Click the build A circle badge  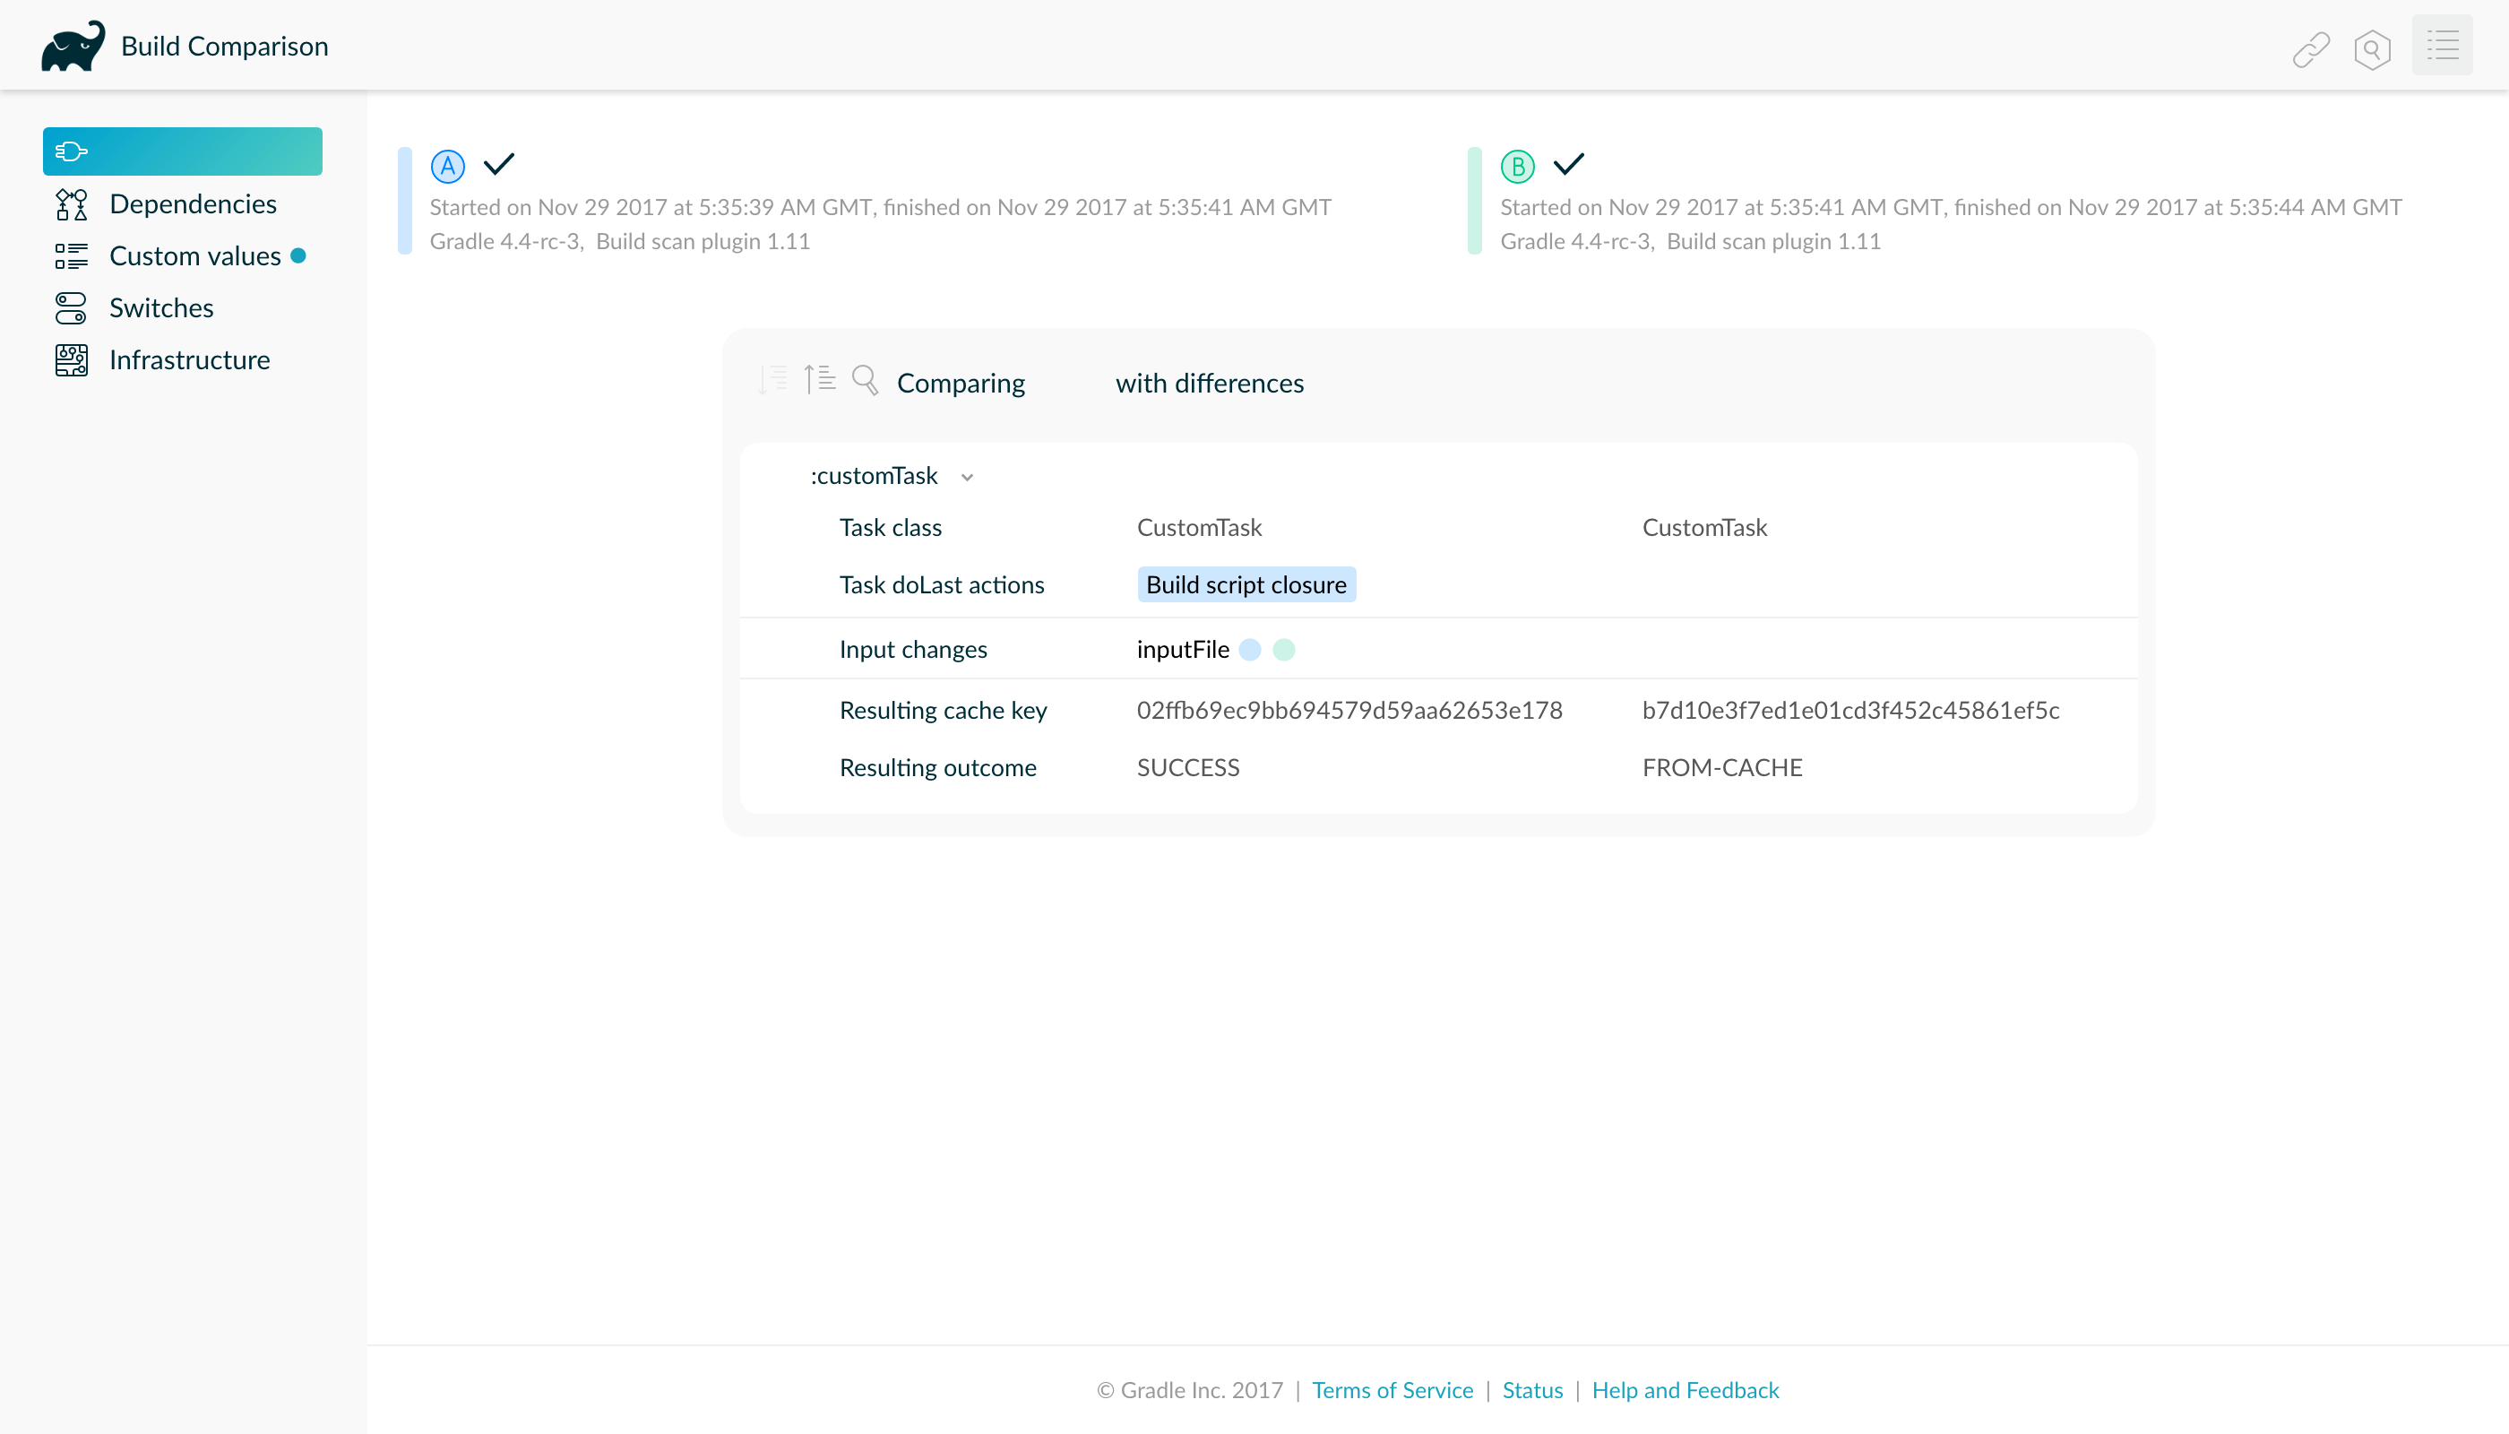click(x=448, y=167)
